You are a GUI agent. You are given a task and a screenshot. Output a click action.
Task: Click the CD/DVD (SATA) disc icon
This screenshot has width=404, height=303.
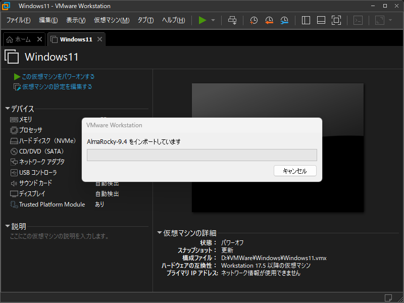14,151
